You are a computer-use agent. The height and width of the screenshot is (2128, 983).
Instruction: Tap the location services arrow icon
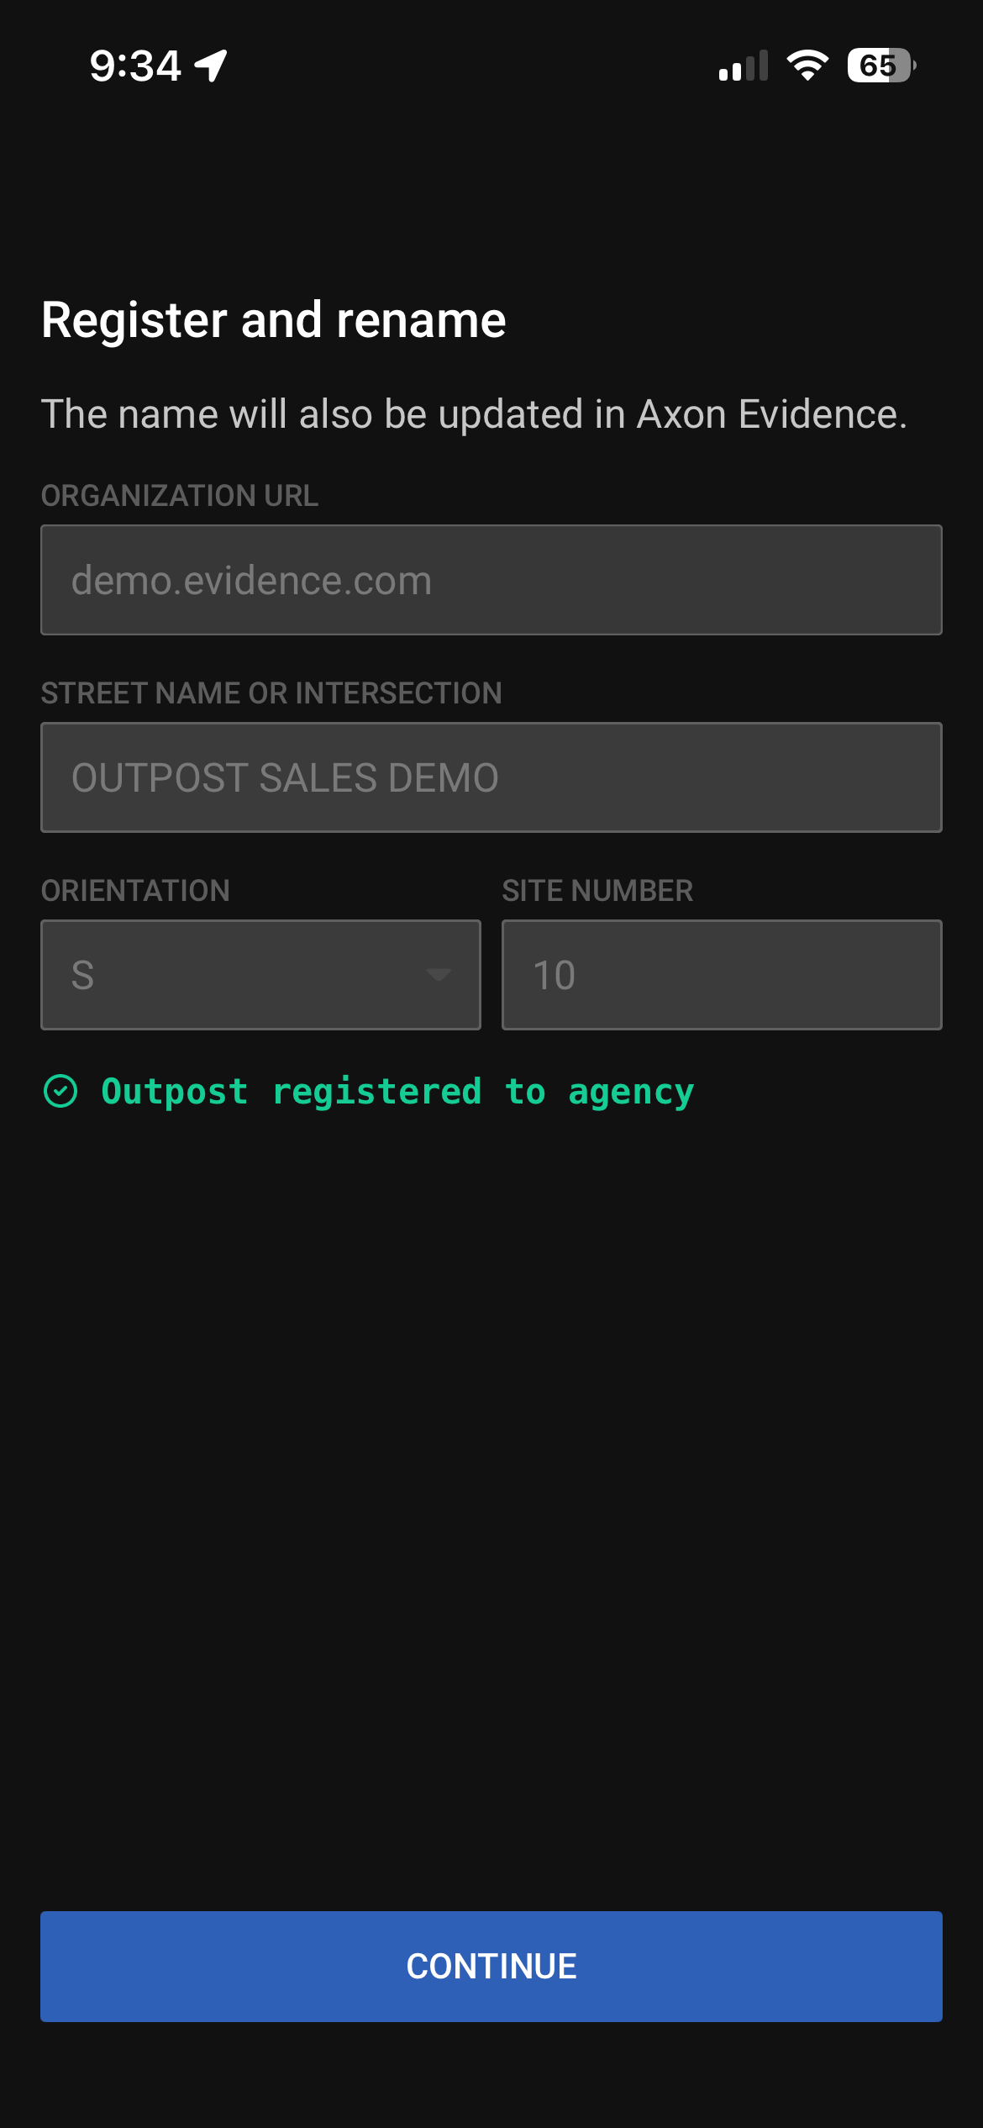[211, 66]
